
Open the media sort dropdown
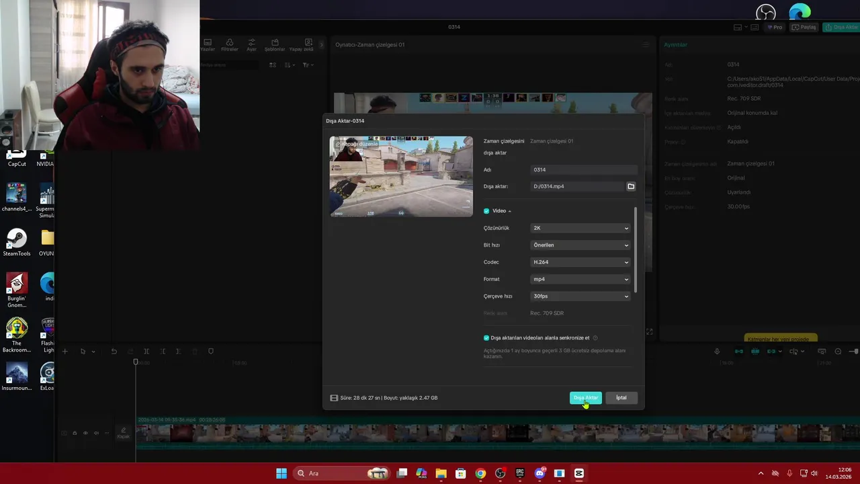[290, 65]
